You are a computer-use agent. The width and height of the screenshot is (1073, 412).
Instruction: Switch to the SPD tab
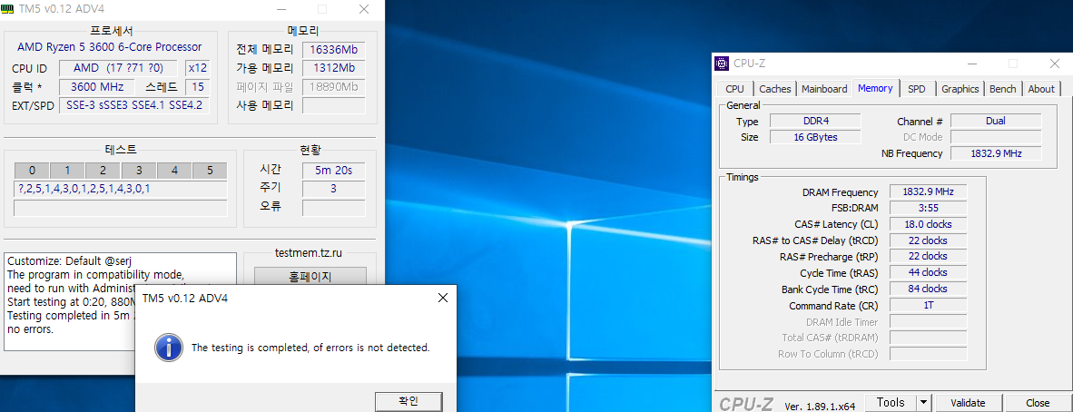(916, 89)
